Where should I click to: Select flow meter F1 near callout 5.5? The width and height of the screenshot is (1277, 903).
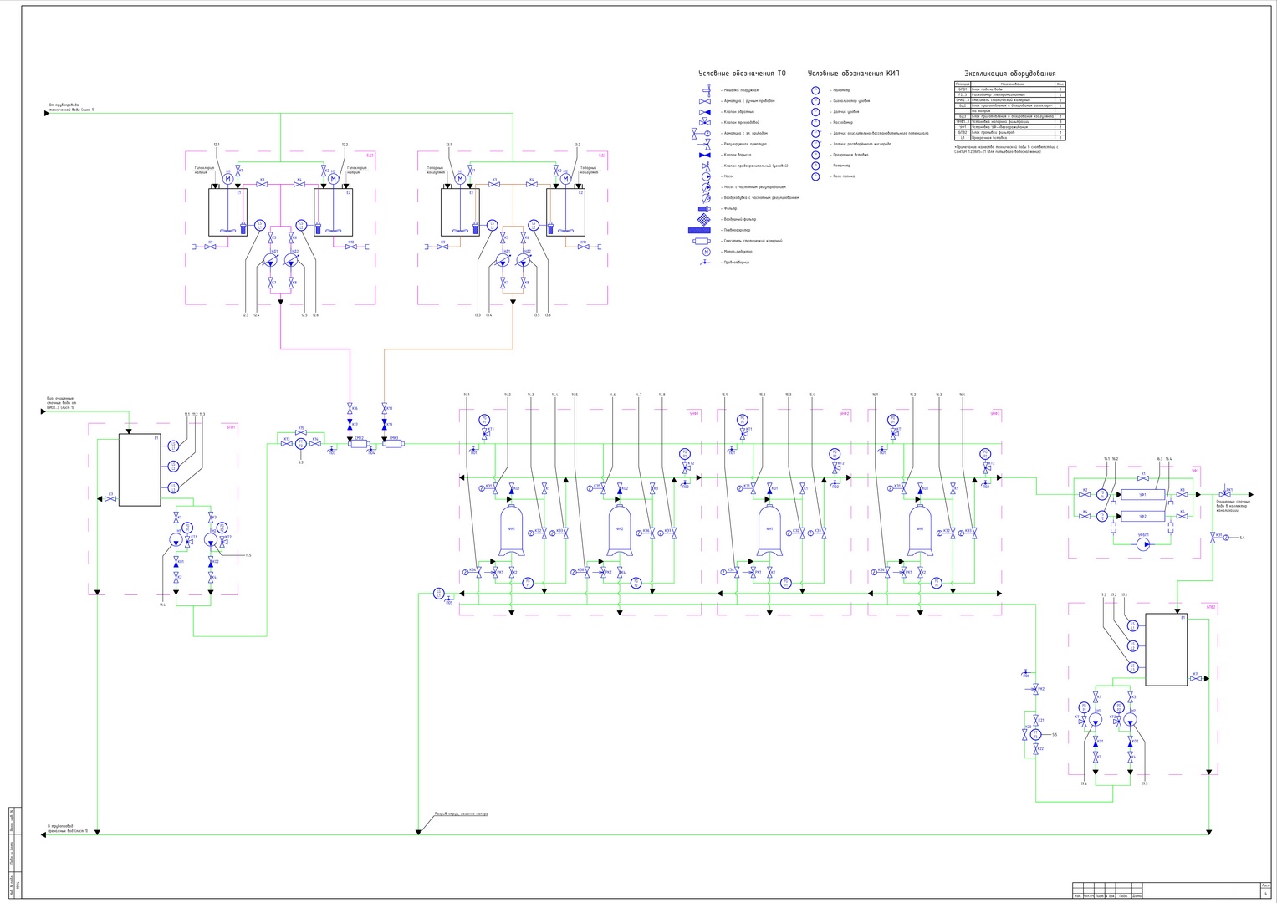coord(1036,734)
